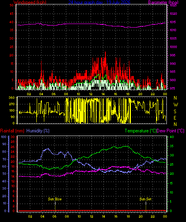Click the "S" compass direction letter

175,112
